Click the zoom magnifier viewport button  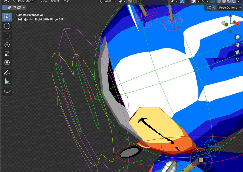click(x=237, y=37)
